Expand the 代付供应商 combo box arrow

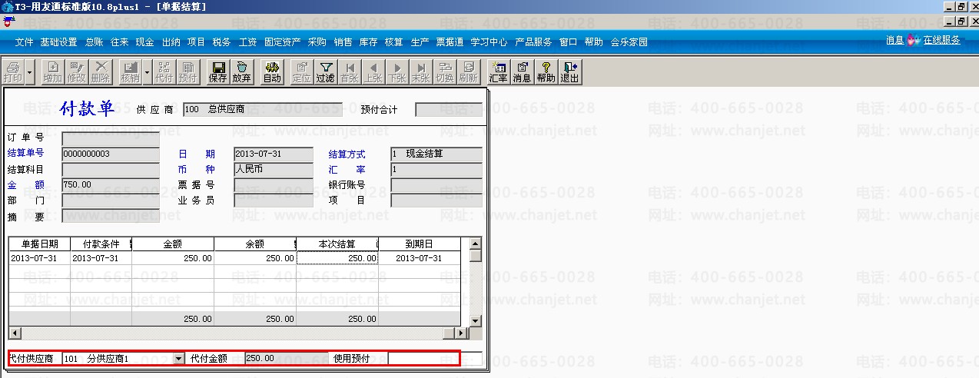(179, 358)
